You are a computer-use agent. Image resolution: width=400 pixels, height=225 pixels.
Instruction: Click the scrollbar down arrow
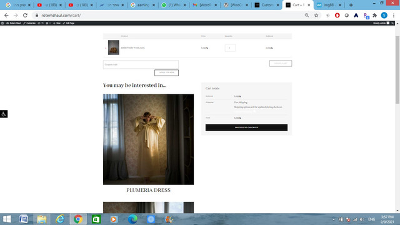click(x=397, y=211)
